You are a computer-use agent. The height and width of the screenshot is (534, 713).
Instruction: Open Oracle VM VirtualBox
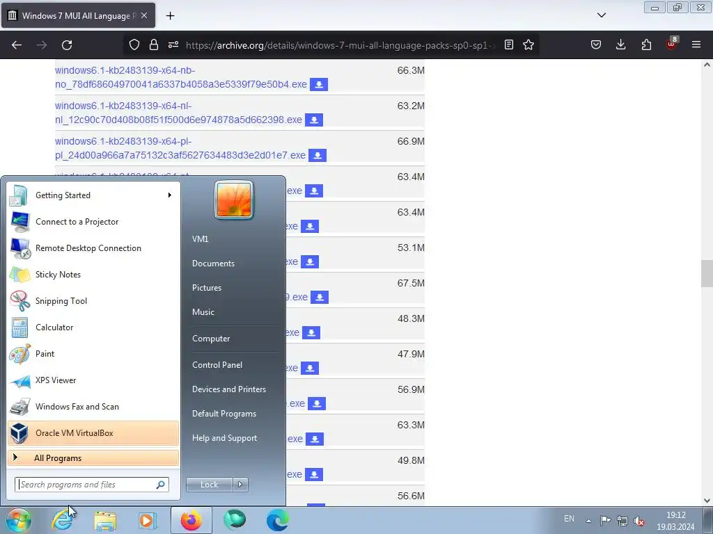(x=93, y=432)
